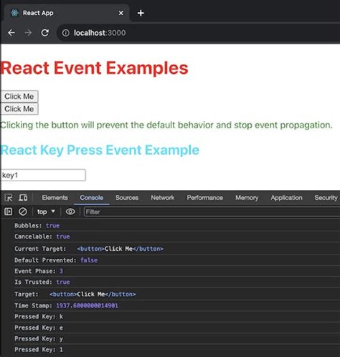Click the React Event Examples heading

click(x=94, y=68)
